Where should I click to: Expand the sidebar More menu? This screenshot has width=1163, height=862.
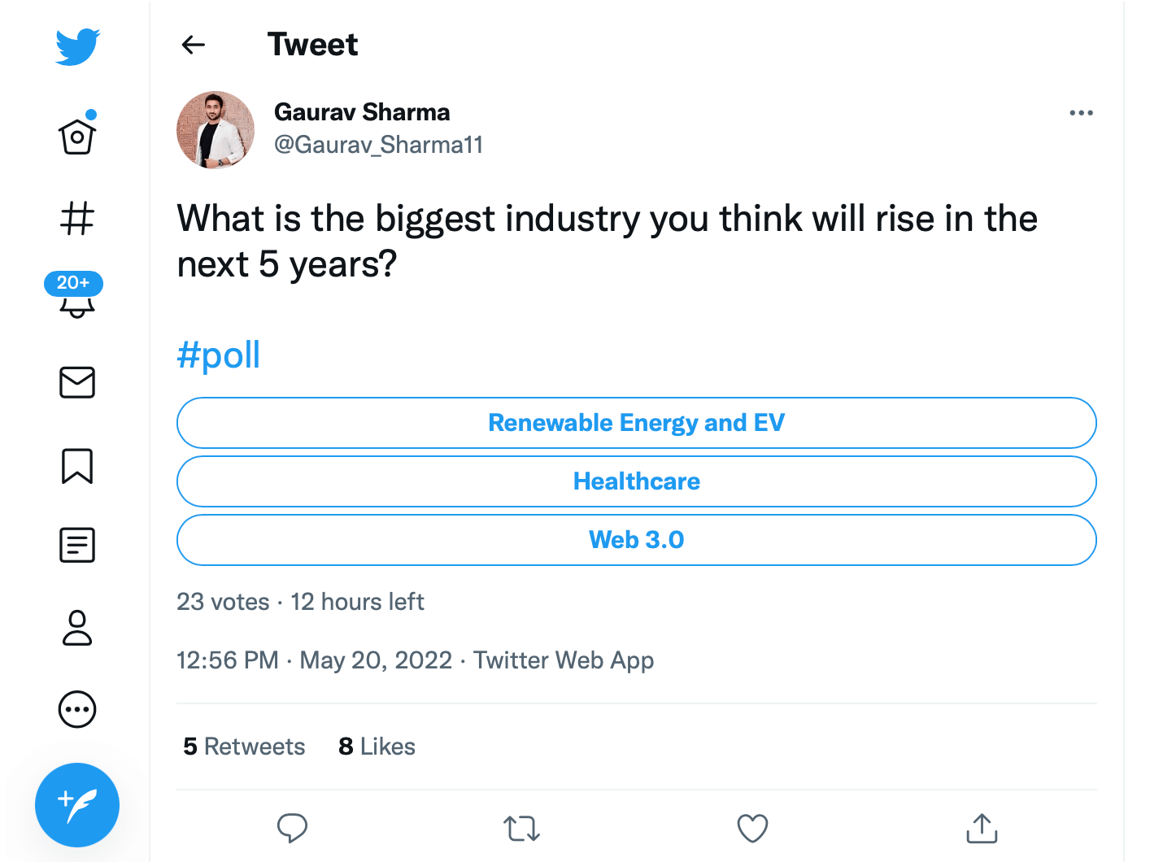[x=76, y=709]
